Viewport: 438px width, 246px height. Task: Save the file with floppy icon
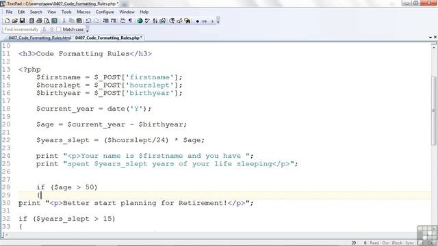[22, 21]
